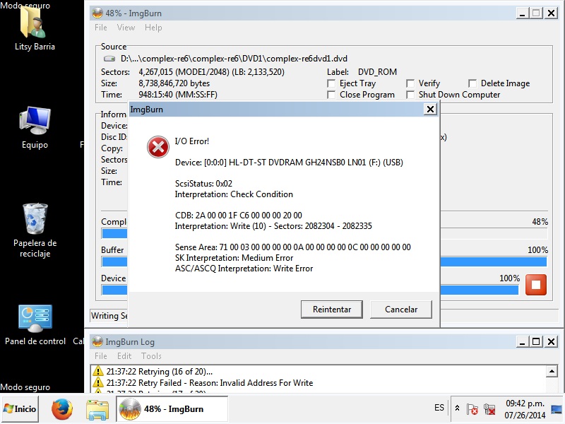Minimize the ImgBurn Log window
This screenshot has width=565, height=424.
point(522,341)
